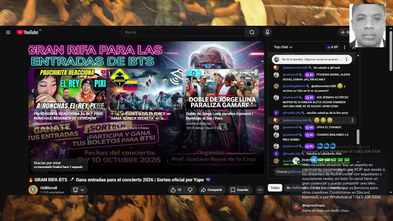The image size is (393, 221).
Task: Open the Create plus button
Action: coord(344,32)
